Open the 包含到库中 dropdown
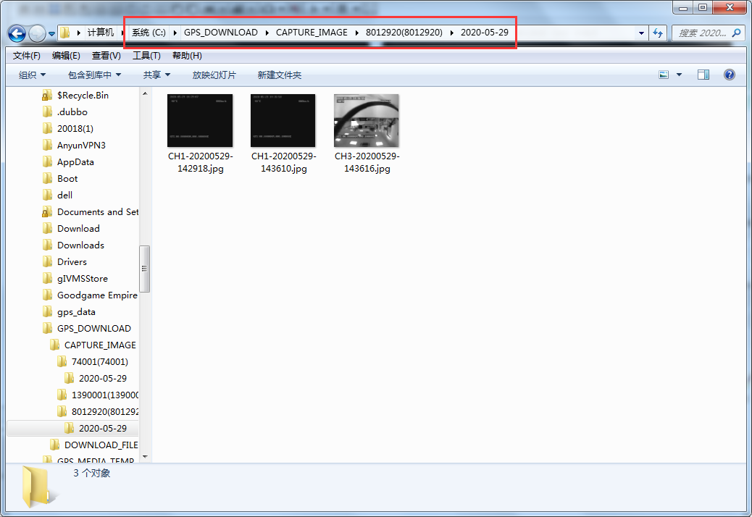 click(x=94, y=75)
